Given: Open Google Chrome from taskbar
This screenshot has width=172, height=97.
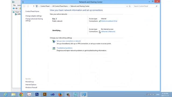Looking at the screenshot, I should [x=21, y=95].
